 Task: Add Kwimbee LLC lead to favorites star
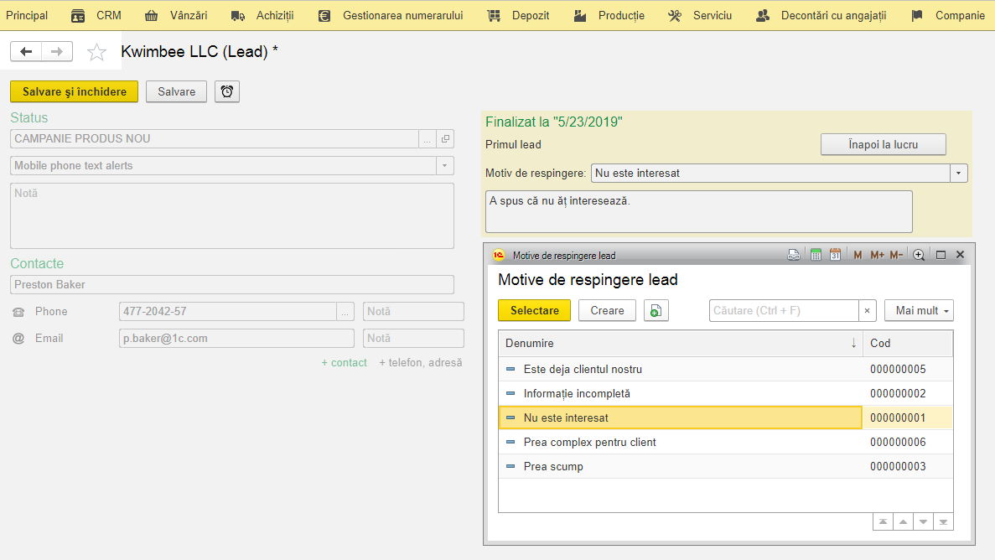click(96, 52)
